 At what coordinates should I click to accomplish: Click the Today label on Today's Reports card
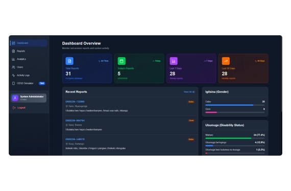[158, 61]
